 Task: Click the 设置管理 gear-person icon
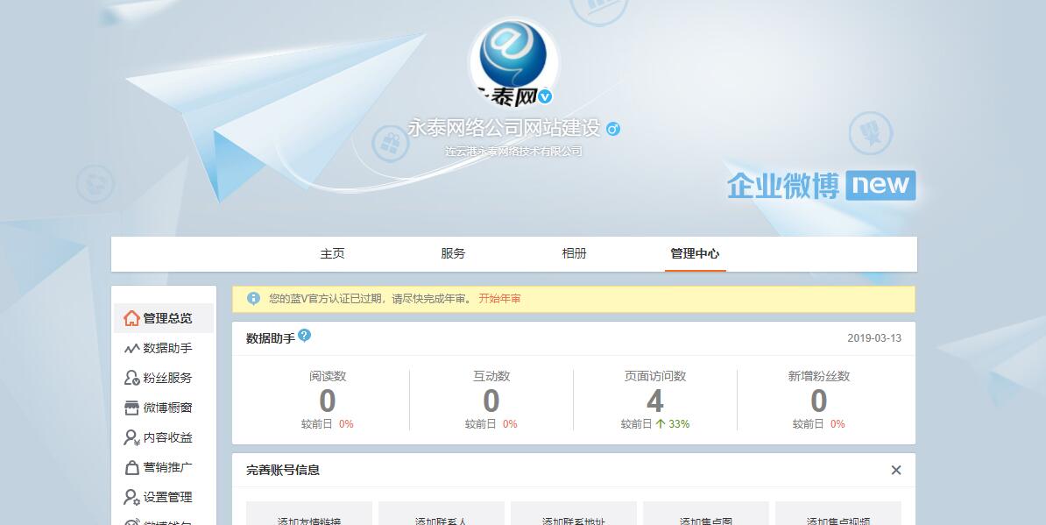click(x=132, y=497)
